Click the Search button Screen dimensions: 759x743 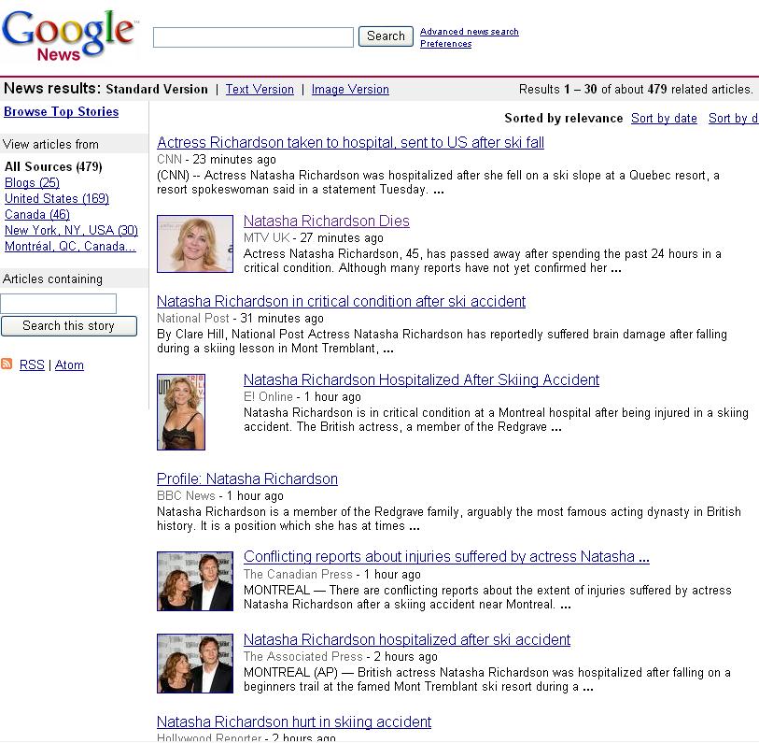386,36
